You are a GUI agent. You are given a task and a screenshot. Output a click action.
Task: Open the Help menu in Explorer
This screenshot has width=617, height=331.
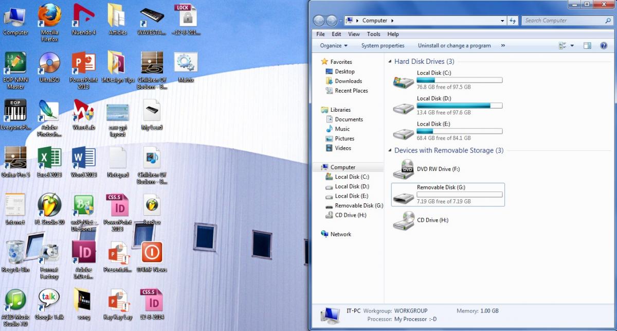(x=393, y=34)
